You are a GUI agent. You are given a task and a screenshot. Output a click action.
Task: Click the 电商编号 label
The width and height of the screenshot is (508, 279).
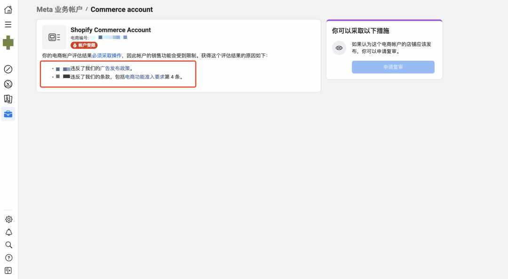(x=79, y=38)
